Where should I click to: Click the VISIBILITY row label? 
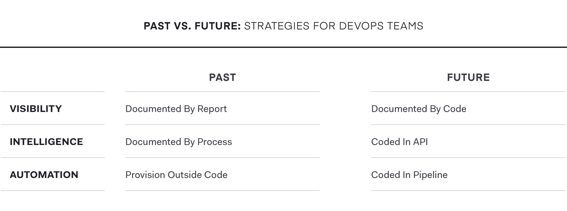(x=36, y=109)
